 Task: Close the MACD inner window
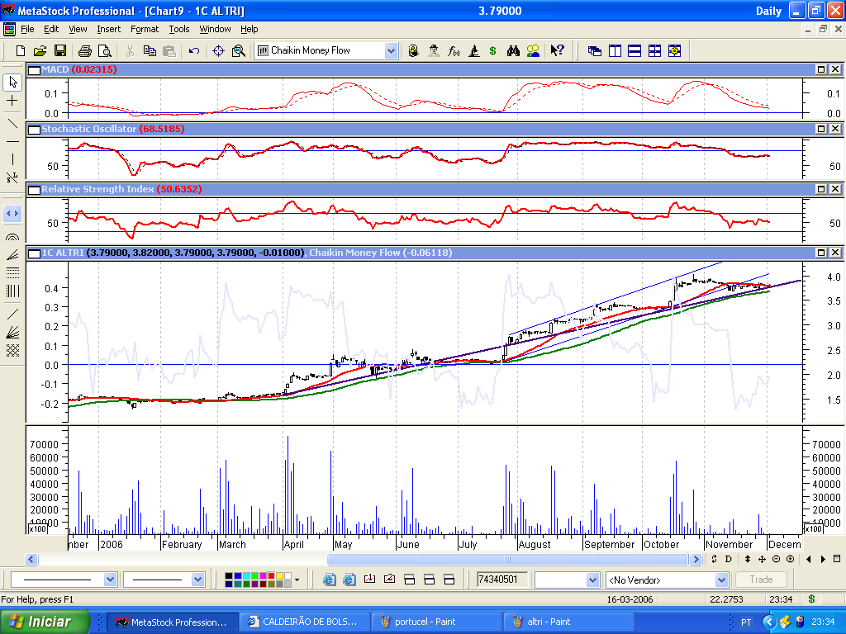click(x=834, y=69)
